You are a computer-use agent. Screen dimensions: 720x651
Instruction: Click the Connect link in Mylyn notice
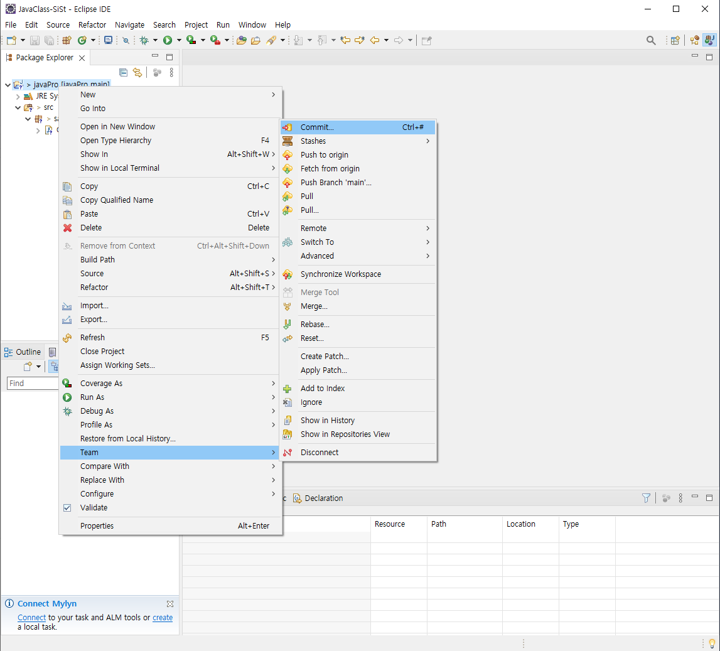click(x=31, y=618)
